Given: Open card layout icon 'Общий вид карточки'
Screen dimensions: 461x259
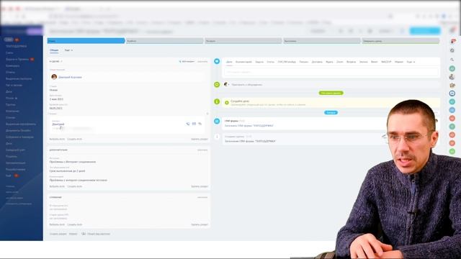Looking at the screenshot, I should [x=84, y=234].
